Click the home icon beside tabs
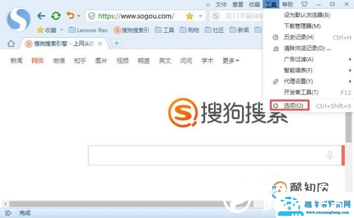This screenshot has width=354, height=218. tap(11, 43)
